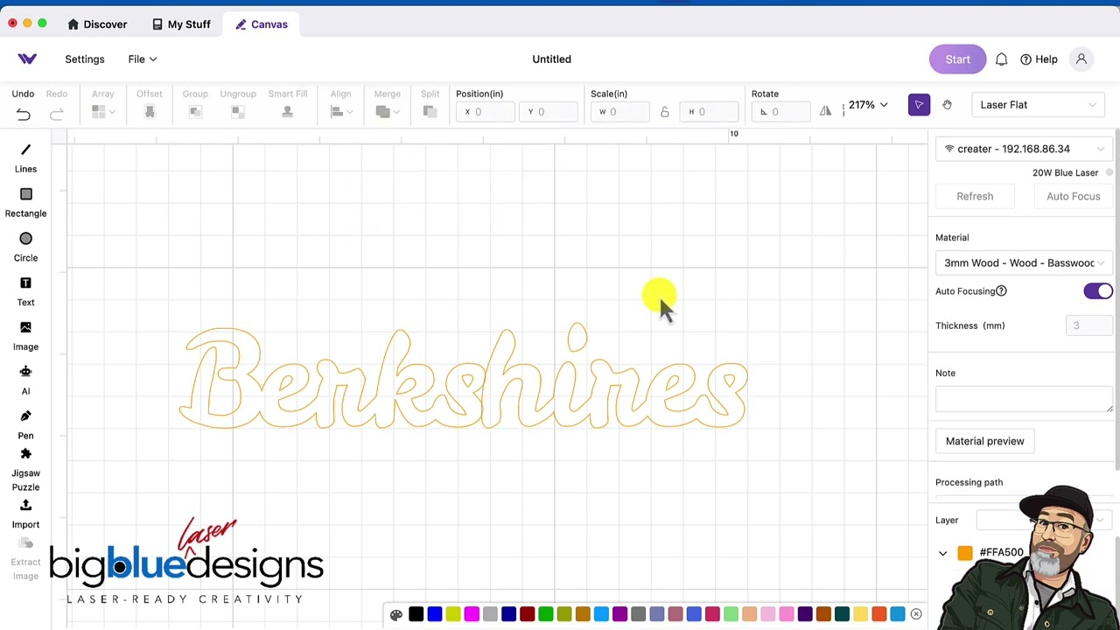Viewport: 1120px width, 630px height.
Task: Click the Split icon
Action: click(430, 112)
